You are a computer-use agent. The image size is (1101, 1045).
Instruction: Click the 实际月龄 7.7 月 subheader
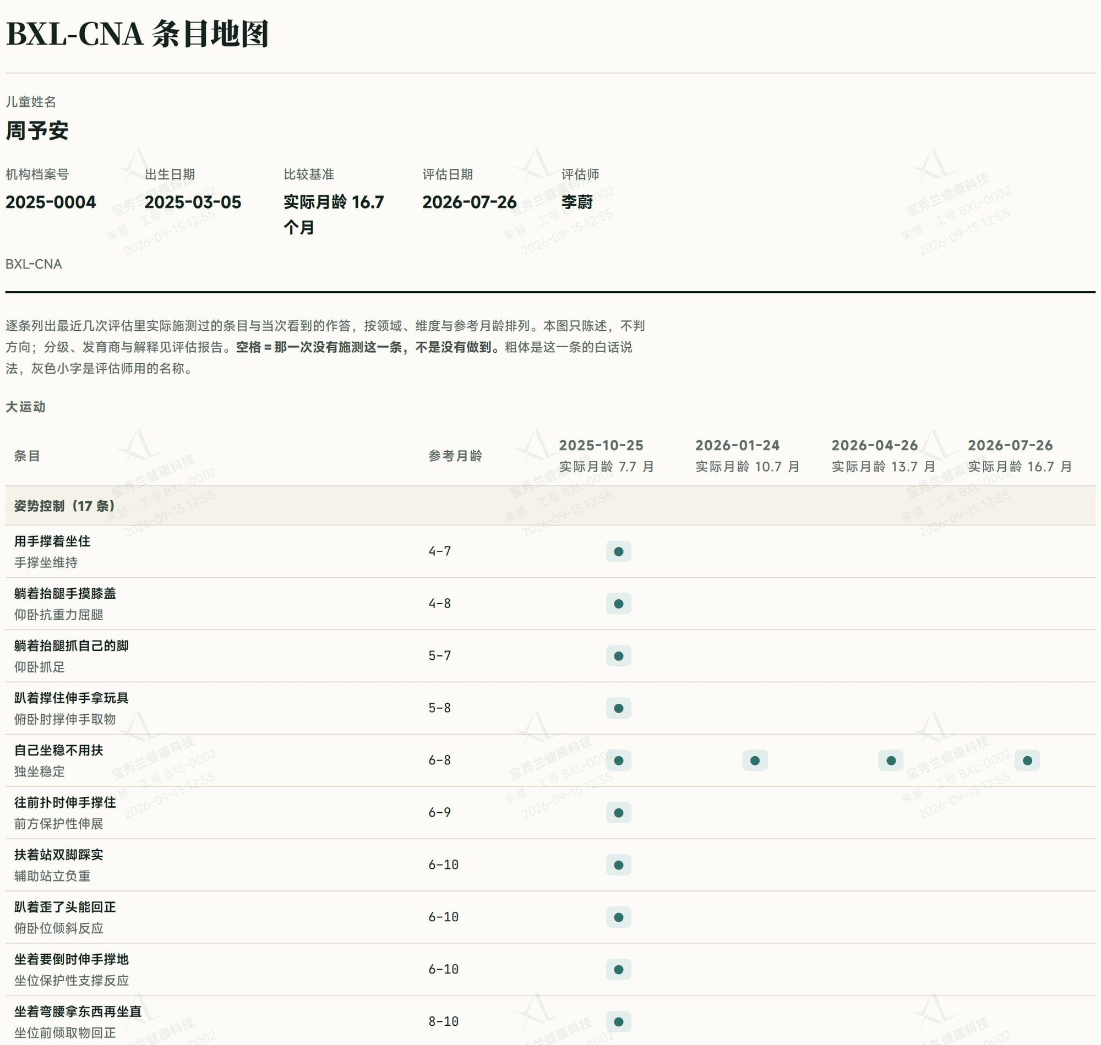point(606,467)
